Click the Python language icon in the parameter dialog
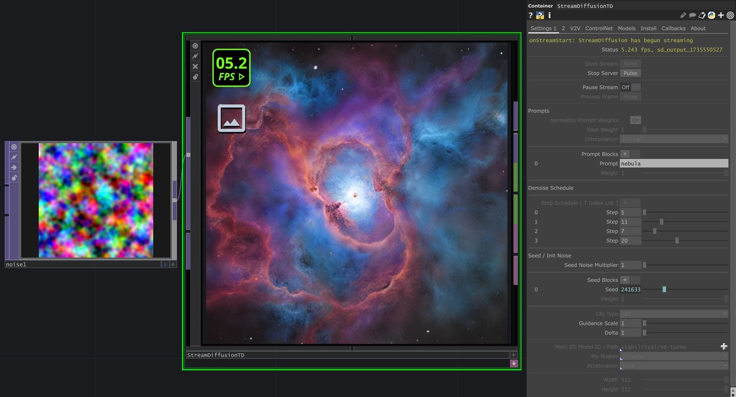Screen dimensions: 736x397 click(712, 15)
